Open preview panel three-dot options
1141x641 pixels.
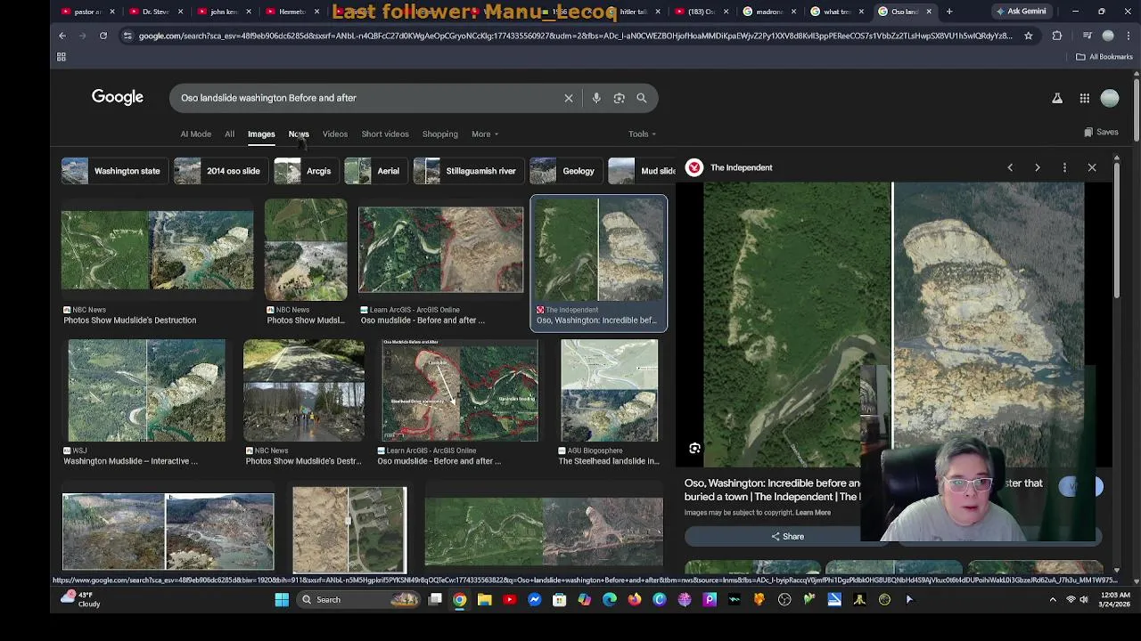pos(1064,167)
